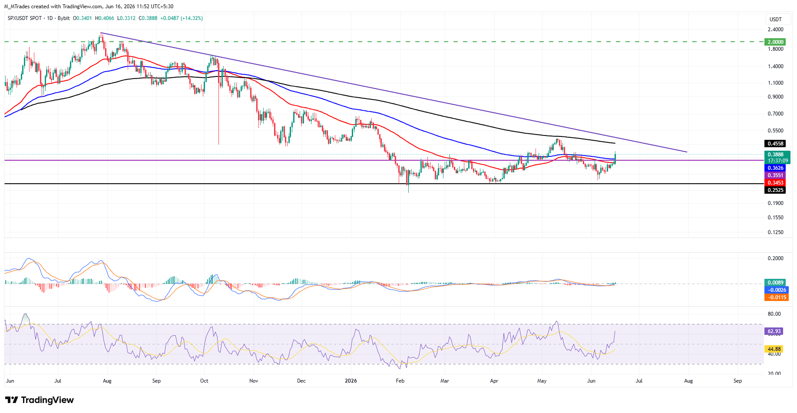
Task: Click the 0.1550 price axis value
Action: pos(776,218)
